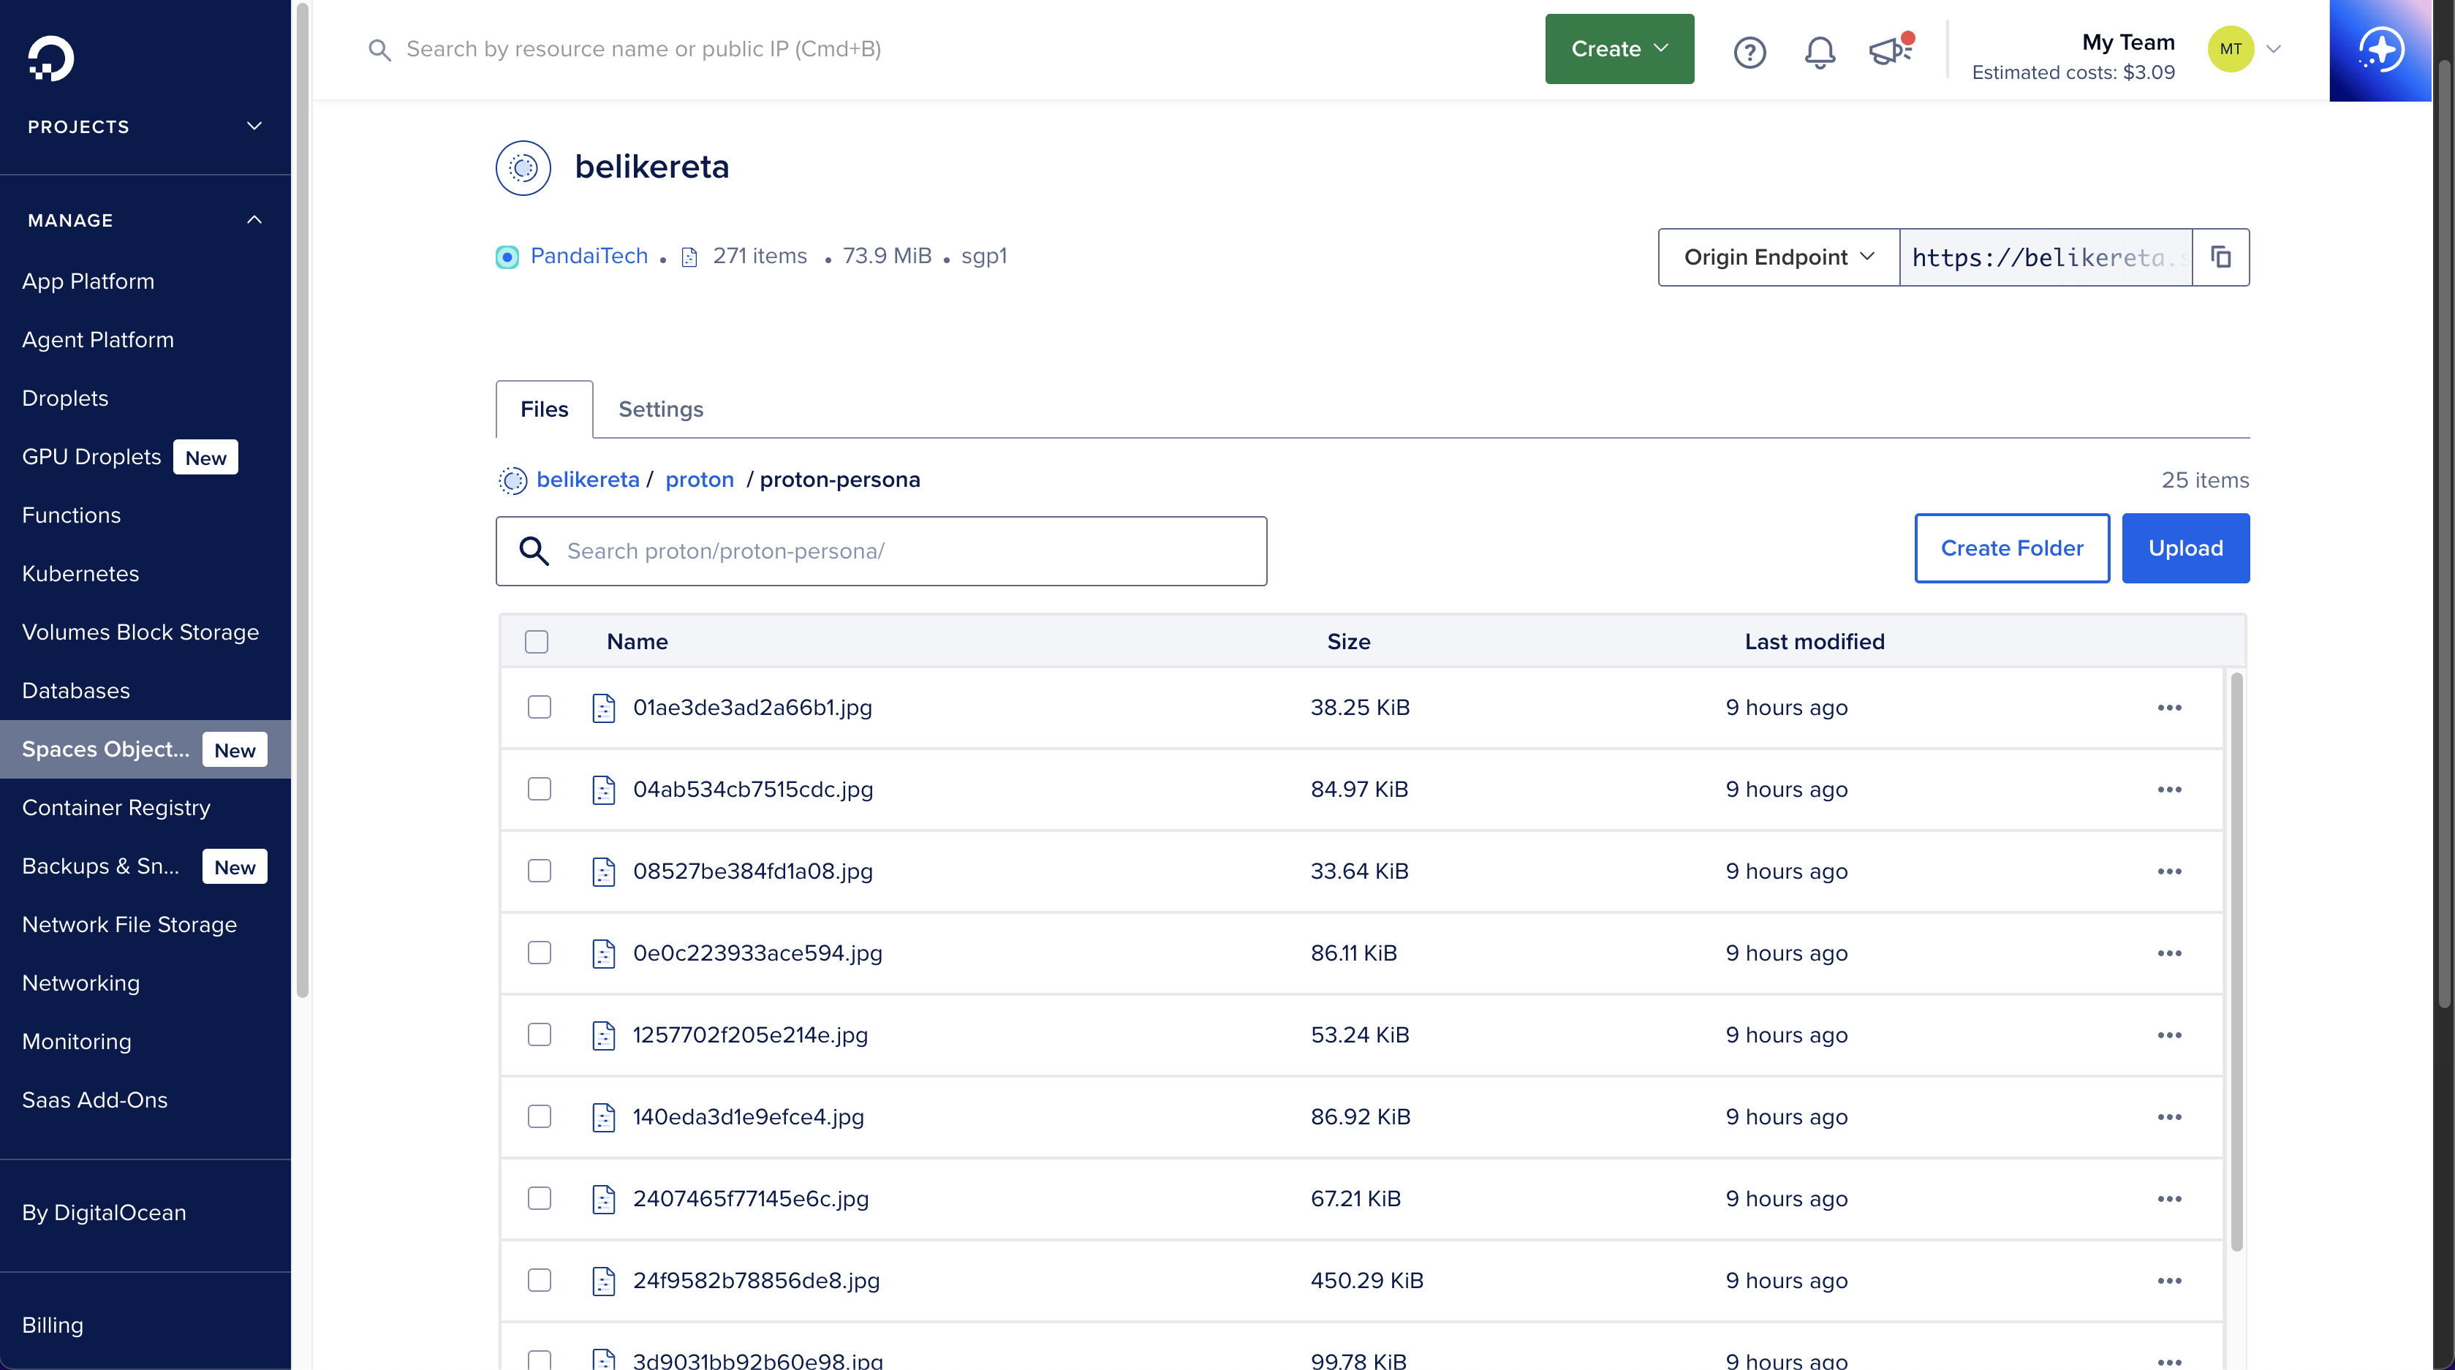This screenshot has width=2455, height=1370.
Task: Open more options for 140eda3d1e9efce4.jpg
Action: 2169,1116
